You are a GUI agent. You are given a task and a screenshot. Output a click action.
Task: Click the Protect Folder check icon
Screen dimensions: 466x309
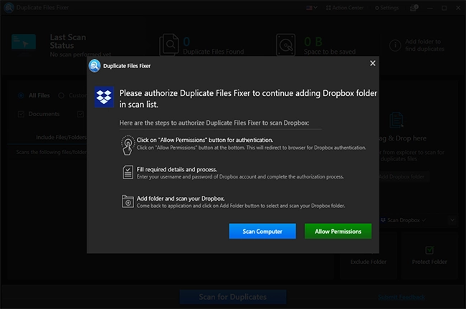[x=429, y=250]
